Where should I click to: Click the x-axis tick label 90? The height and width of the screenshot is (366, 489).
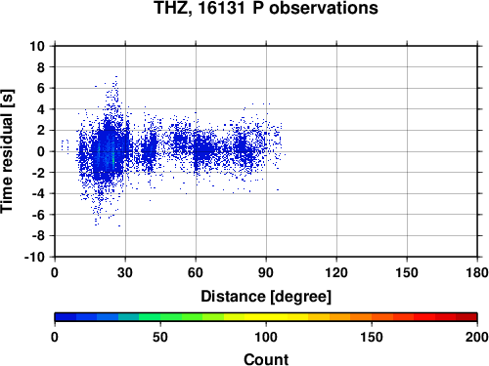pos(266,272)
